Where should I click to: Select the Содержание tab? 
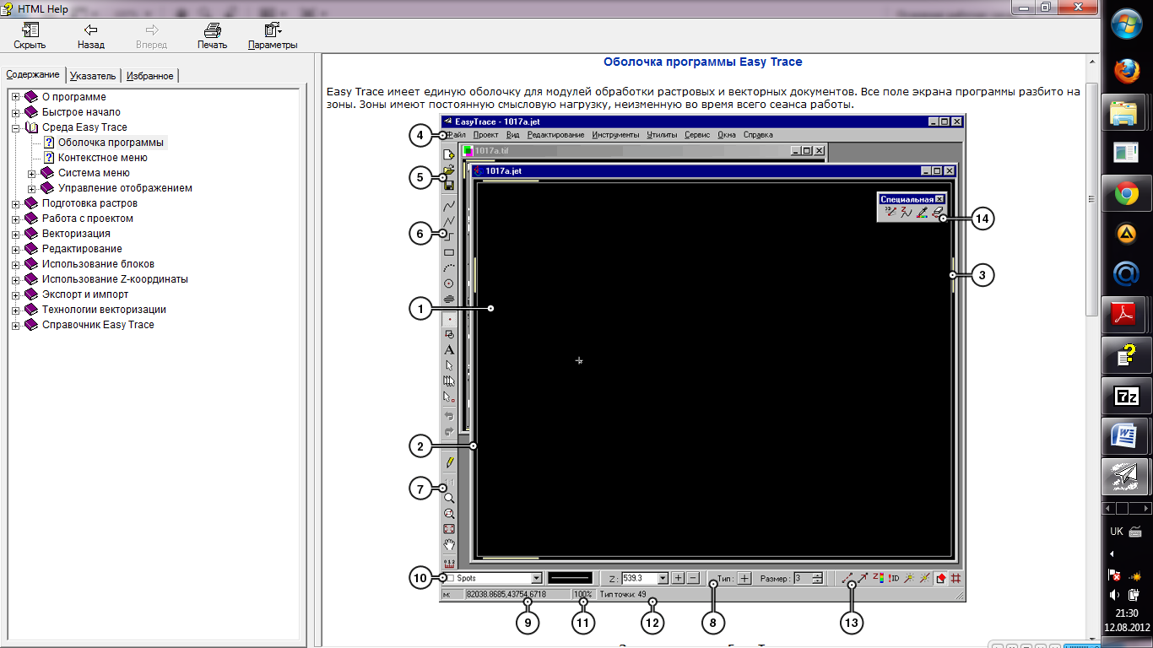point(33,75)
